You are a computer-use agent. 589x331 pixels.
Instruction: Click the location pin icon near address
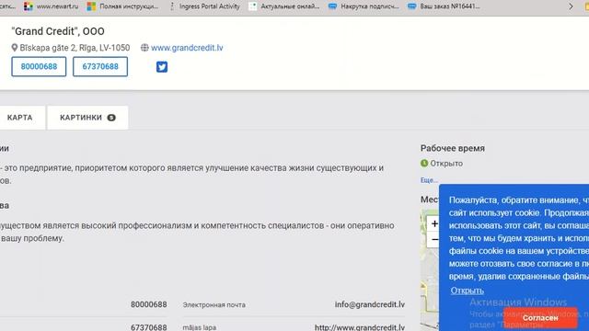[15, 48]
